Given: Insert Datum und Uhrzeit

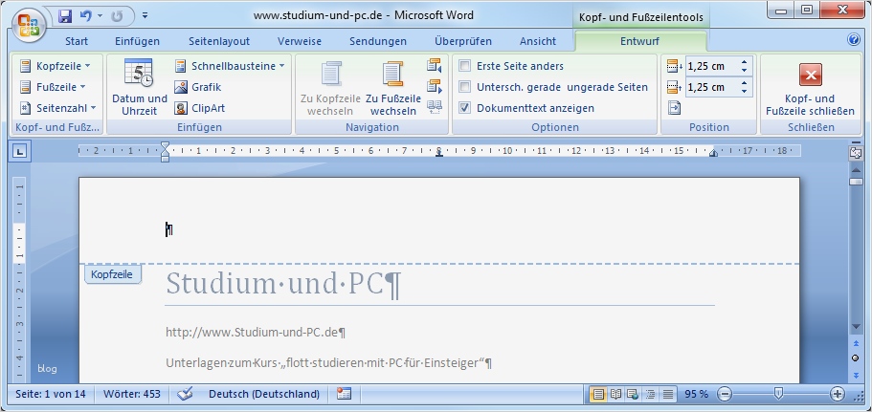Looking at the screenshot, I should pos(140,87).
